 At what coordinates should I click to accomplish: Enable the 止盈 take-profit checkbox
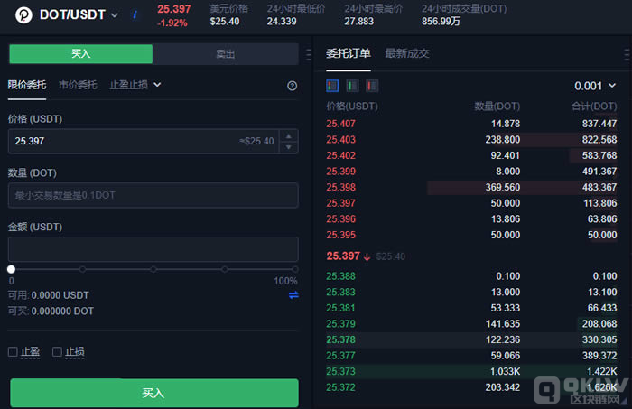pos(14,351)
